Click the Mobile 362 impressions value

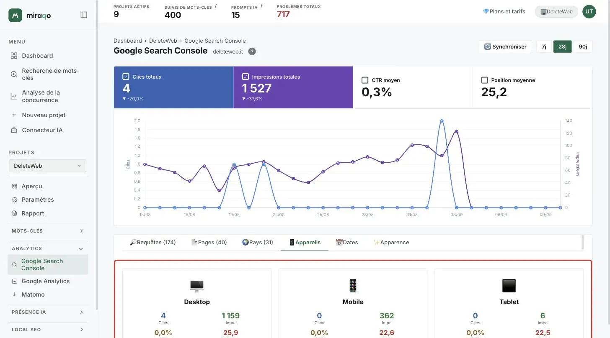coord(387,315)
